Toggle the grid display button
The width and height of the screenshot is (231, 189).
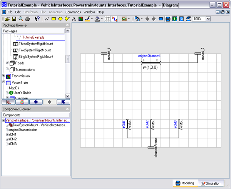tap(107, 19)
